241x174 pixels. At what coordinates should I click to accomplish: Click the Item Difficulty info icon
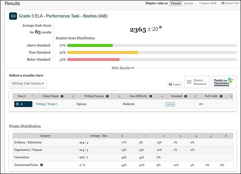point(151,96)
